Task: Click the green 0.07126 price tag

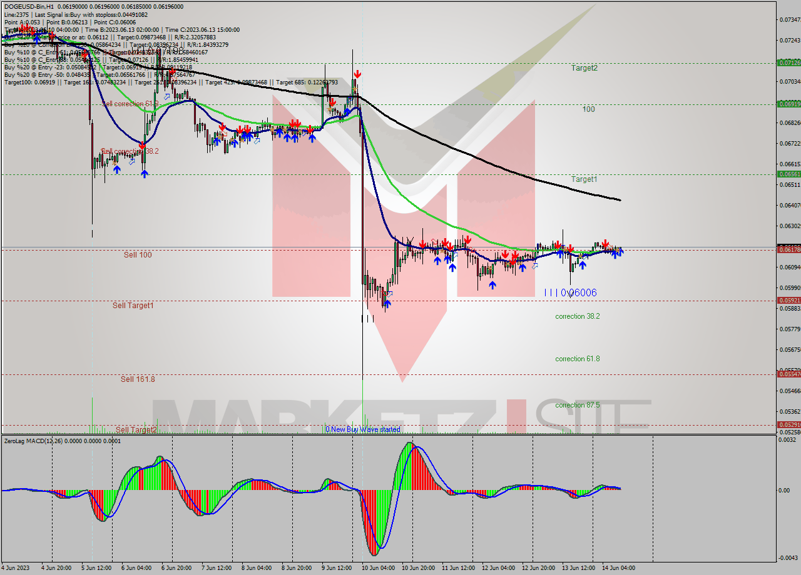Action: point(788,62)
